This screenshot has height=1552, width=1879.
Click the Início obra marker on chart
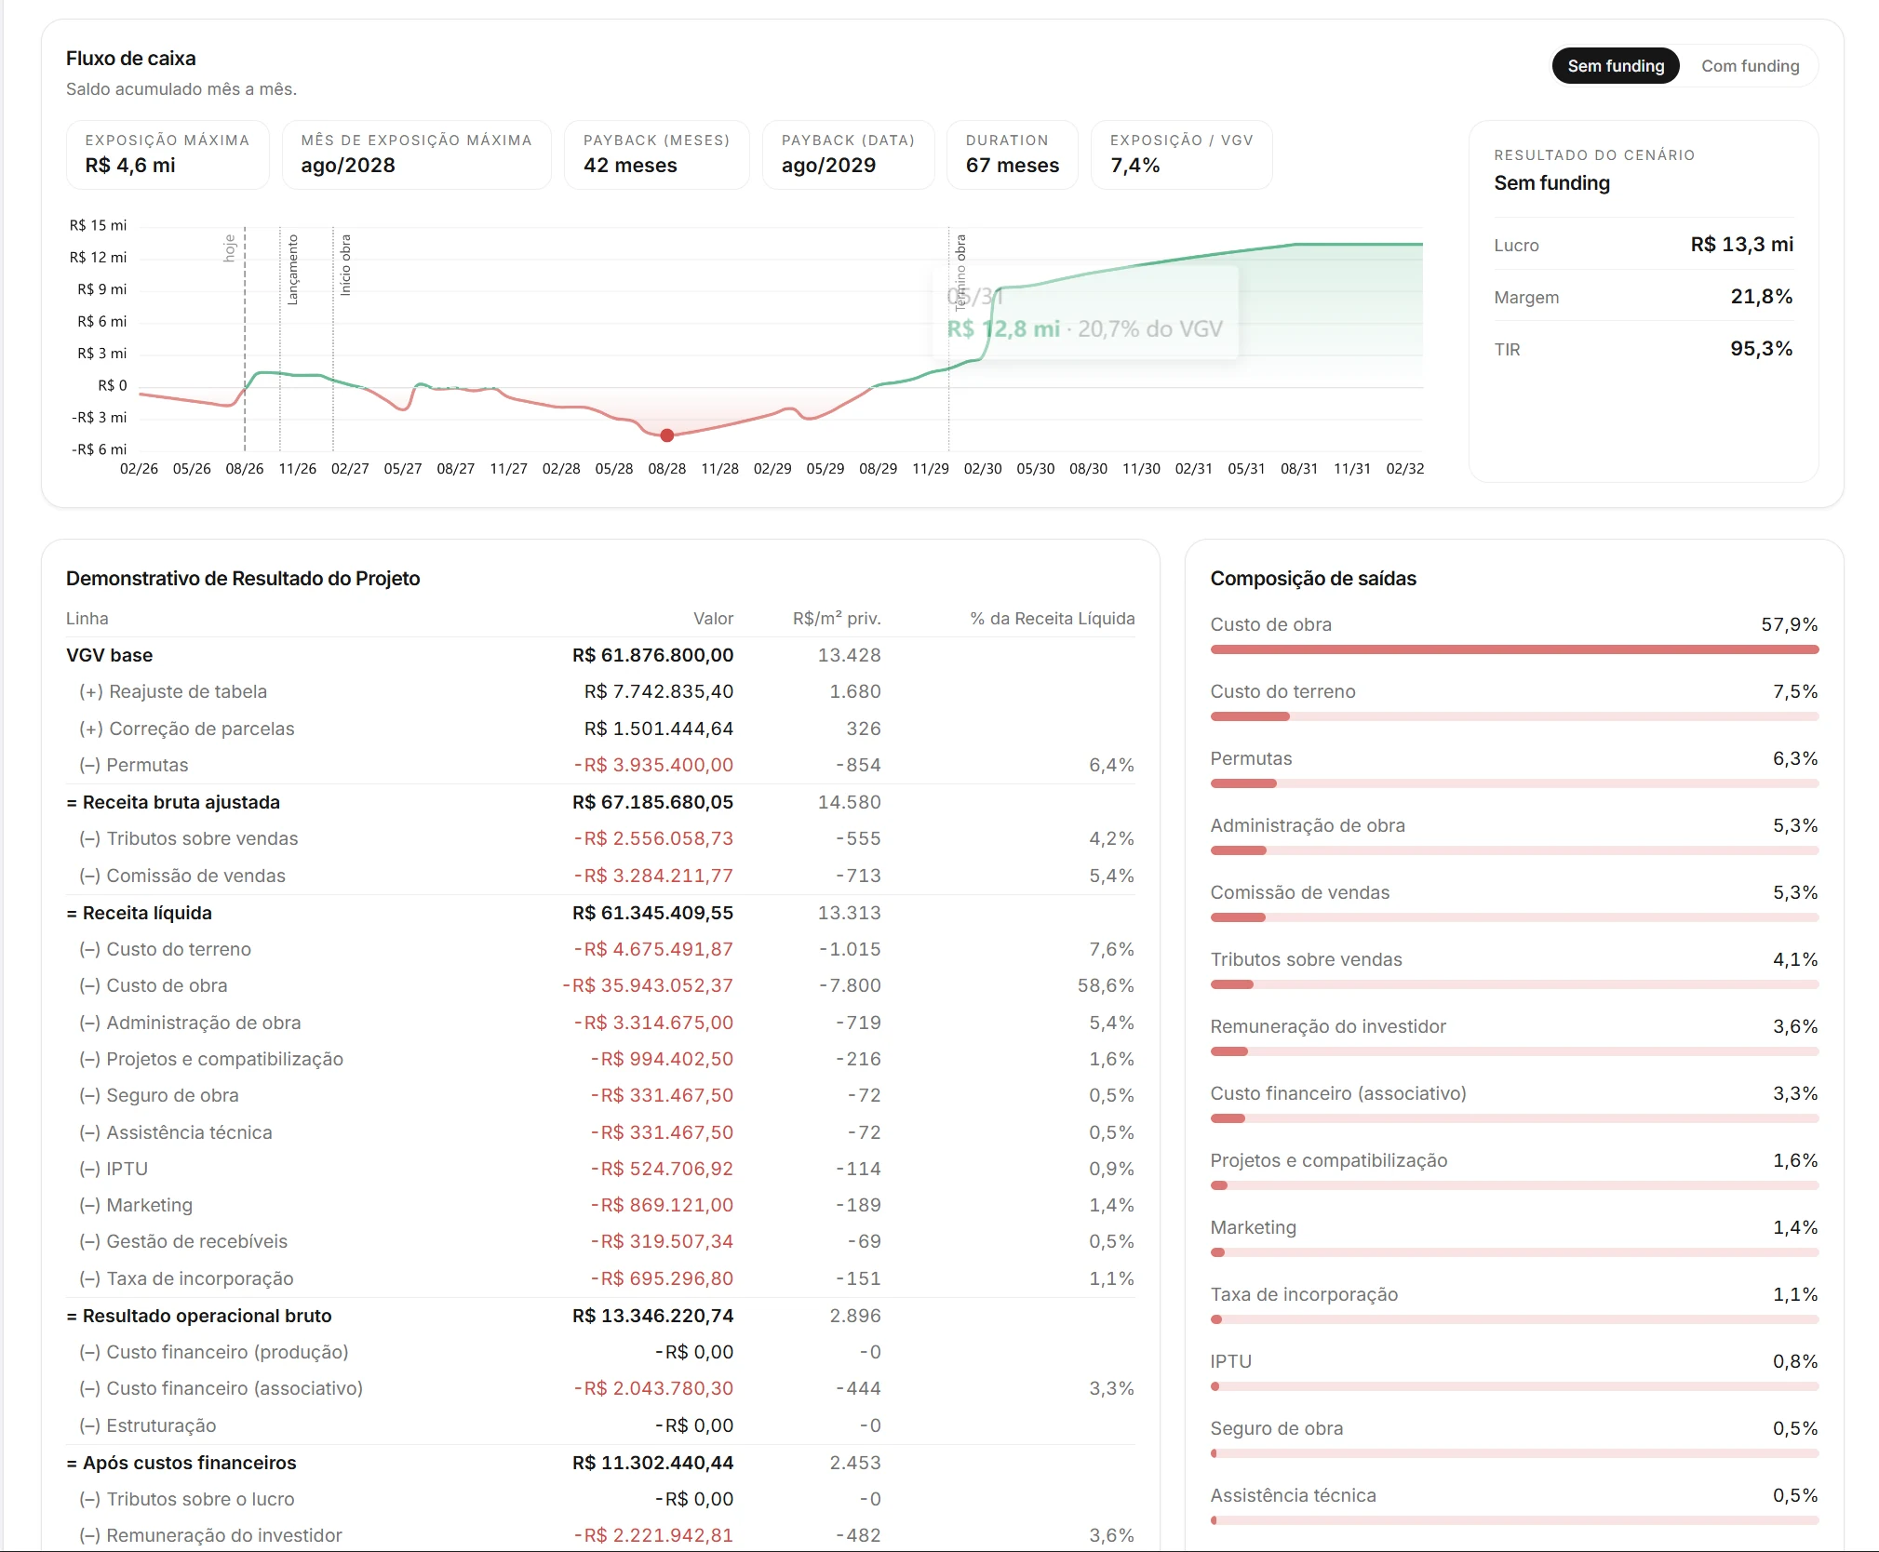pyautogui.click(x=333, y=339)
